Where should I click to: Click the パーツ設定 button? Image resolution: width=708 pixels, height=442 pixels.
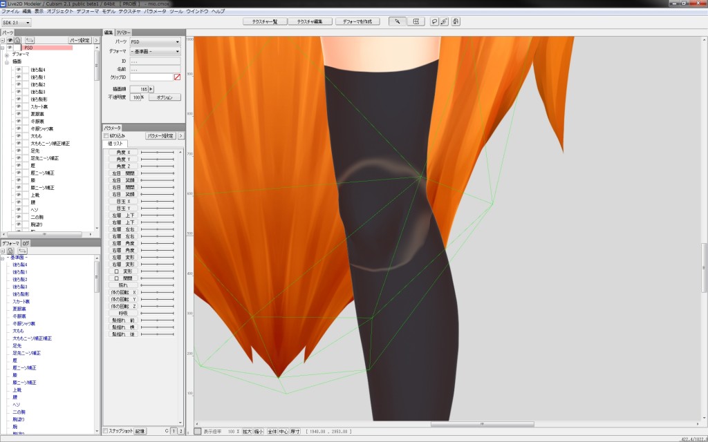80,40
